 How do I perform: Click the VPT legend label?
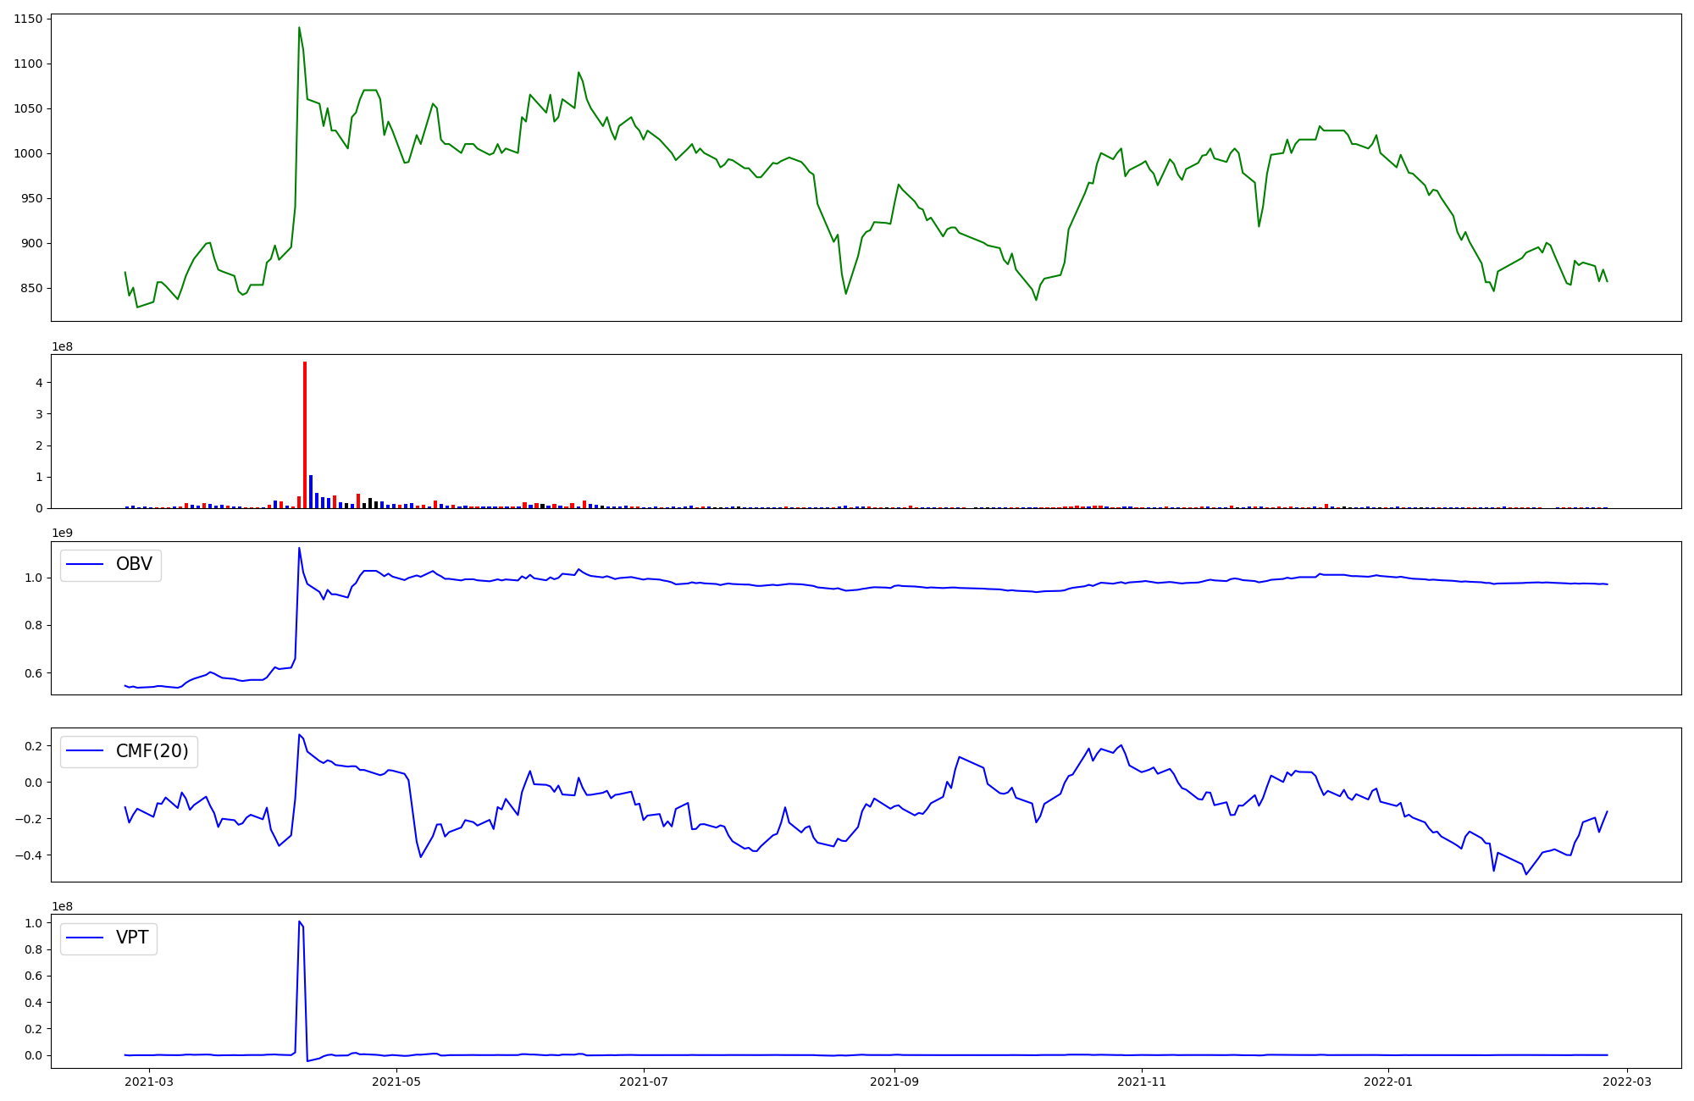pos(132,938)
